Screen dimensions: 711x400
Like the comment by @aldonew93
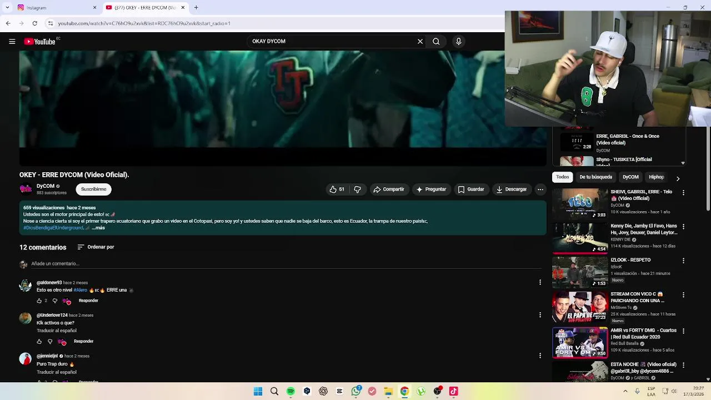click(39, 301)
